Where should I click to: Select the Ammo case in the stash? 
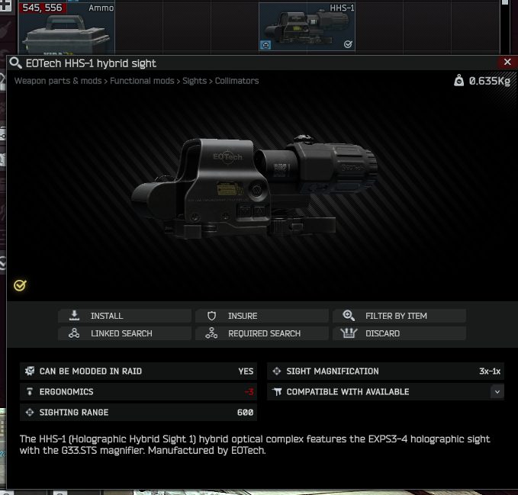tap(66, 28)
